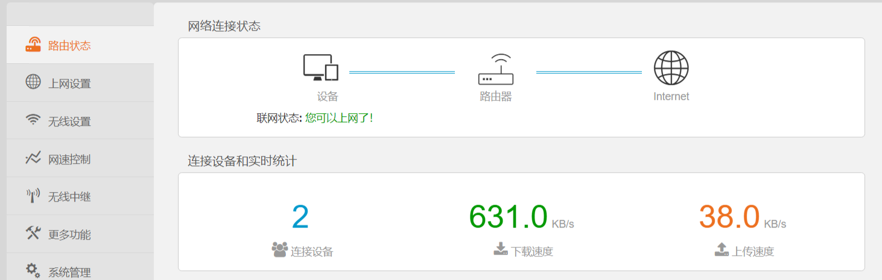Click the 设备 devices icon in topology
Viewport: 882px width, 280px height.
(321, 67)
